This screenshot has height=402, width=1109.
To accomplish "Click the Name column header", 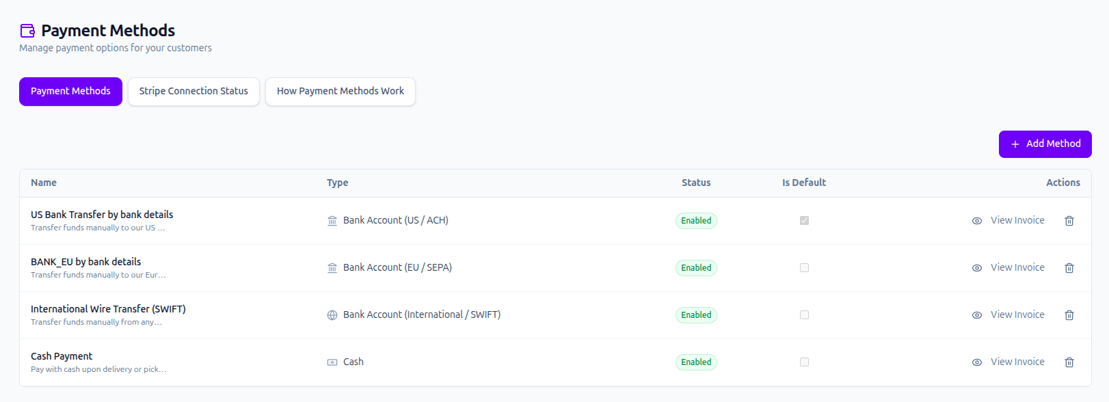I will point(44,183).
